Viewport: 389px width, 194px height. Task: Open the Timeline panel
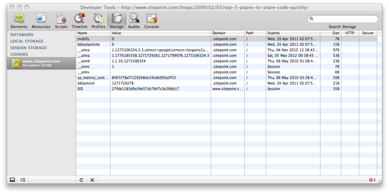point(79,21)
